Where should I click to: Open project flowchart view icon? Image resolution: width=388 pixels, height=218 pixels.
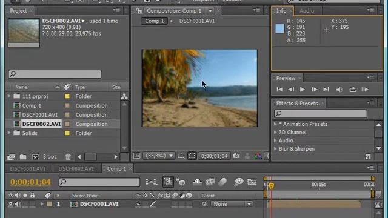click(x=124, y=96)
